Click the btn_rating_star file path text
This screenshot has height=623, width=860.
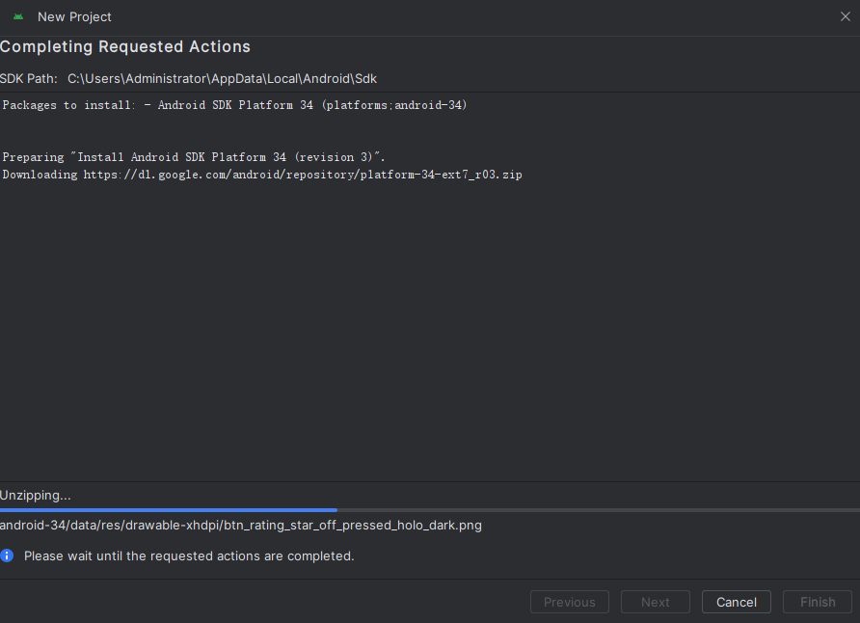241,526
